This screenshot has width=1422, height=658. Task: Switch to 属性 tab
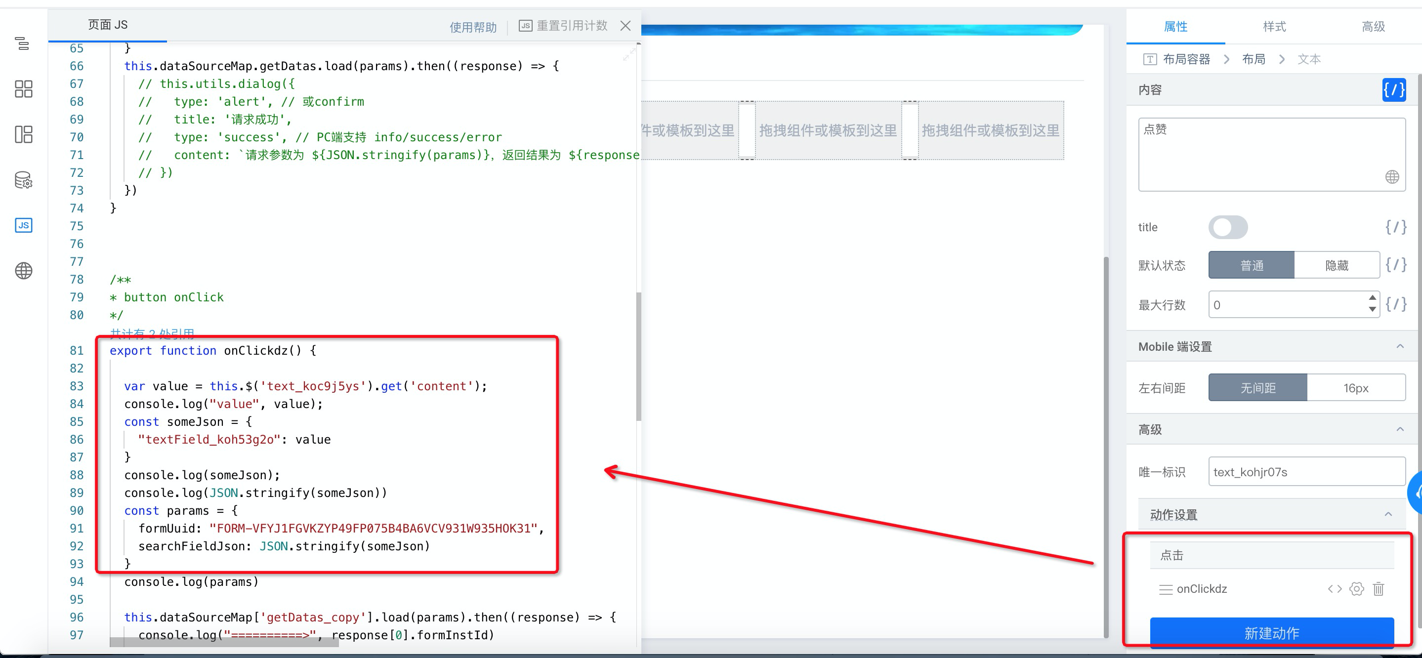click(x=1175, y=26)
